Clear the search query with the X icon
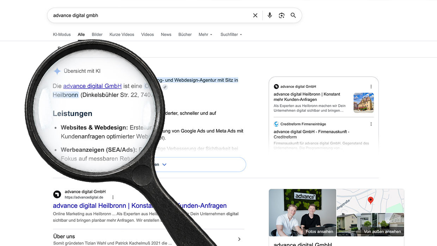This screenshot has width=437, height=246. click(x=255, y=15)
